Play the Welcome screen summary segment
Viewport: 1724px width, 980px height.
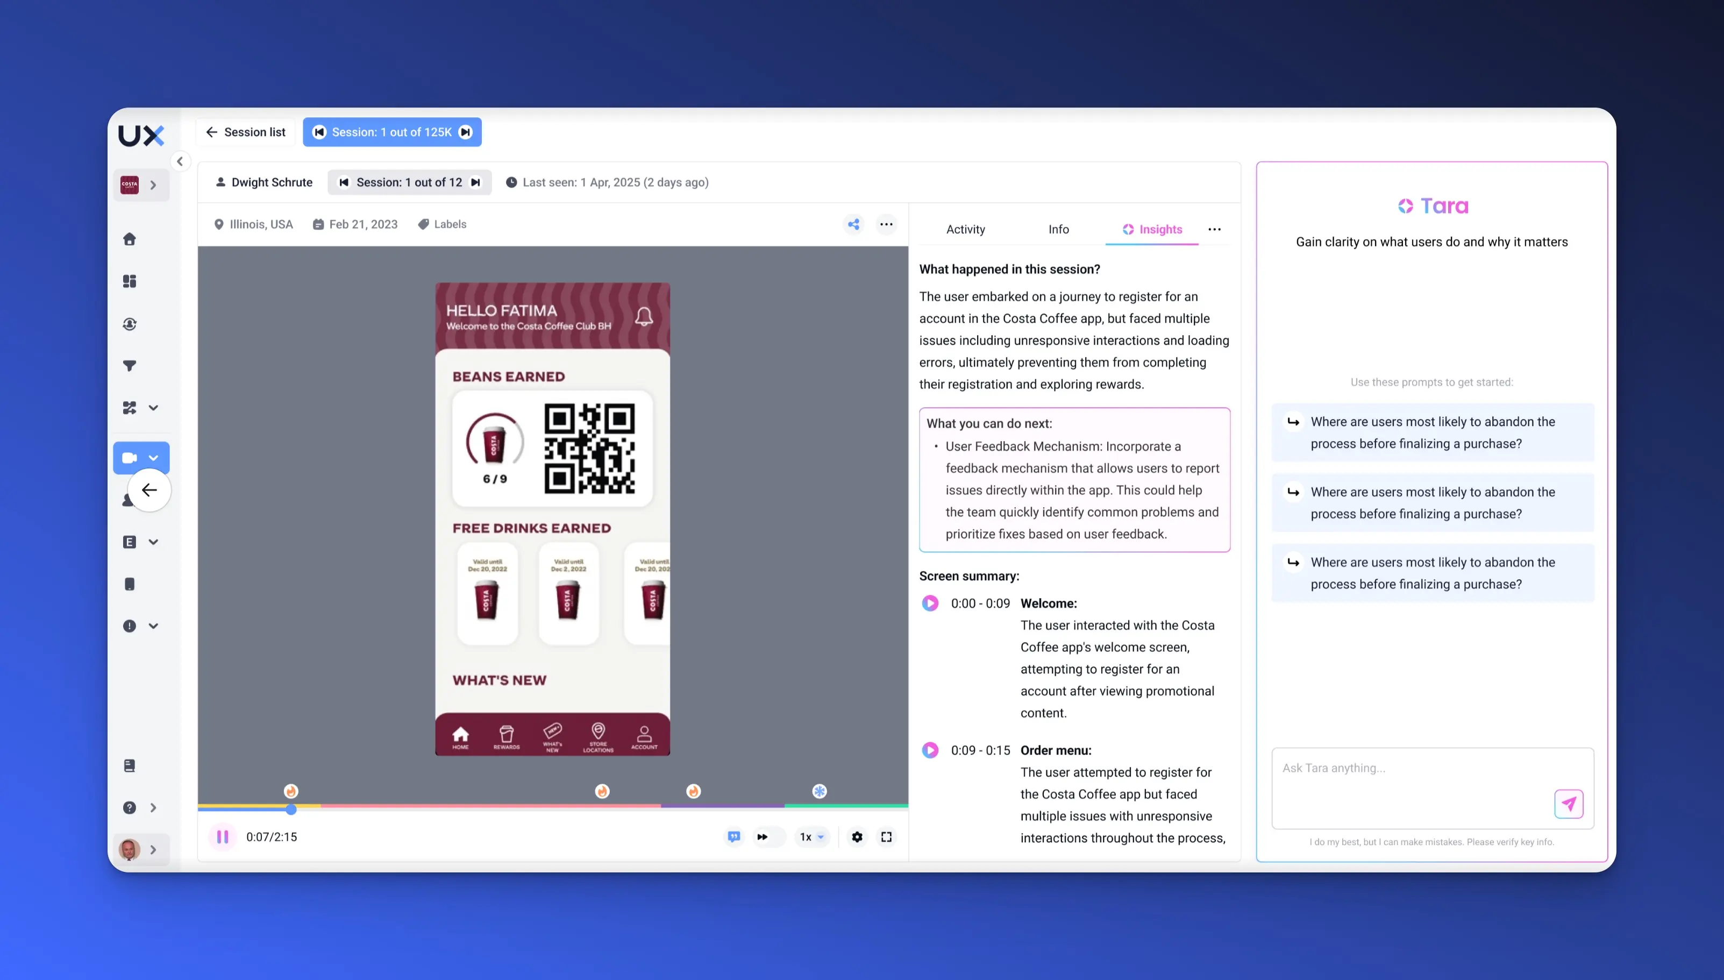[x=930, y=603]
